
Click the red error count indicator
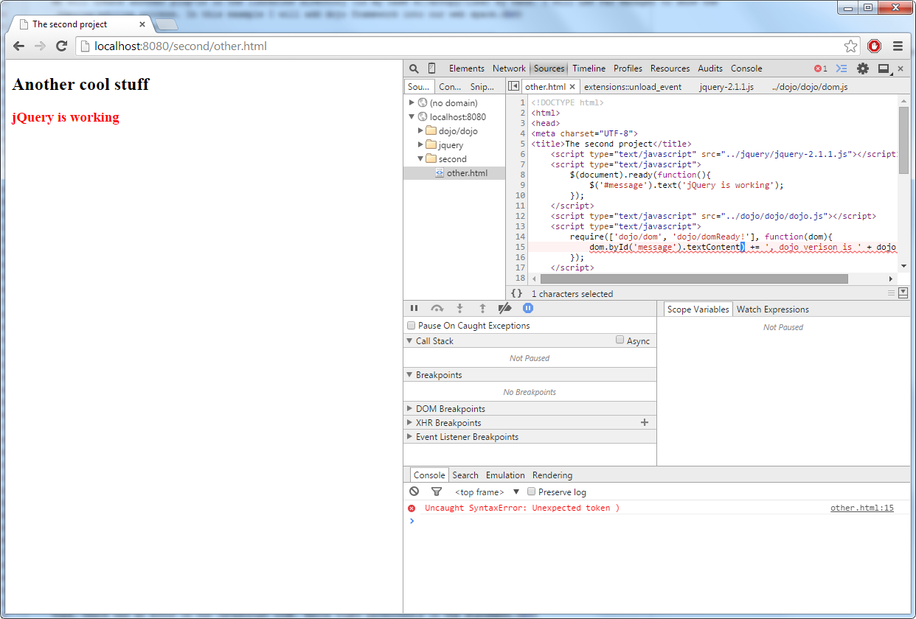point(821,69)
